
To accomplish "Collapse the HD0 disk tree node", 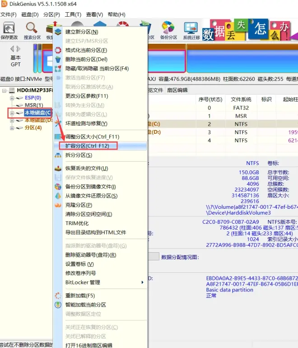I will [x=4, y=90].
